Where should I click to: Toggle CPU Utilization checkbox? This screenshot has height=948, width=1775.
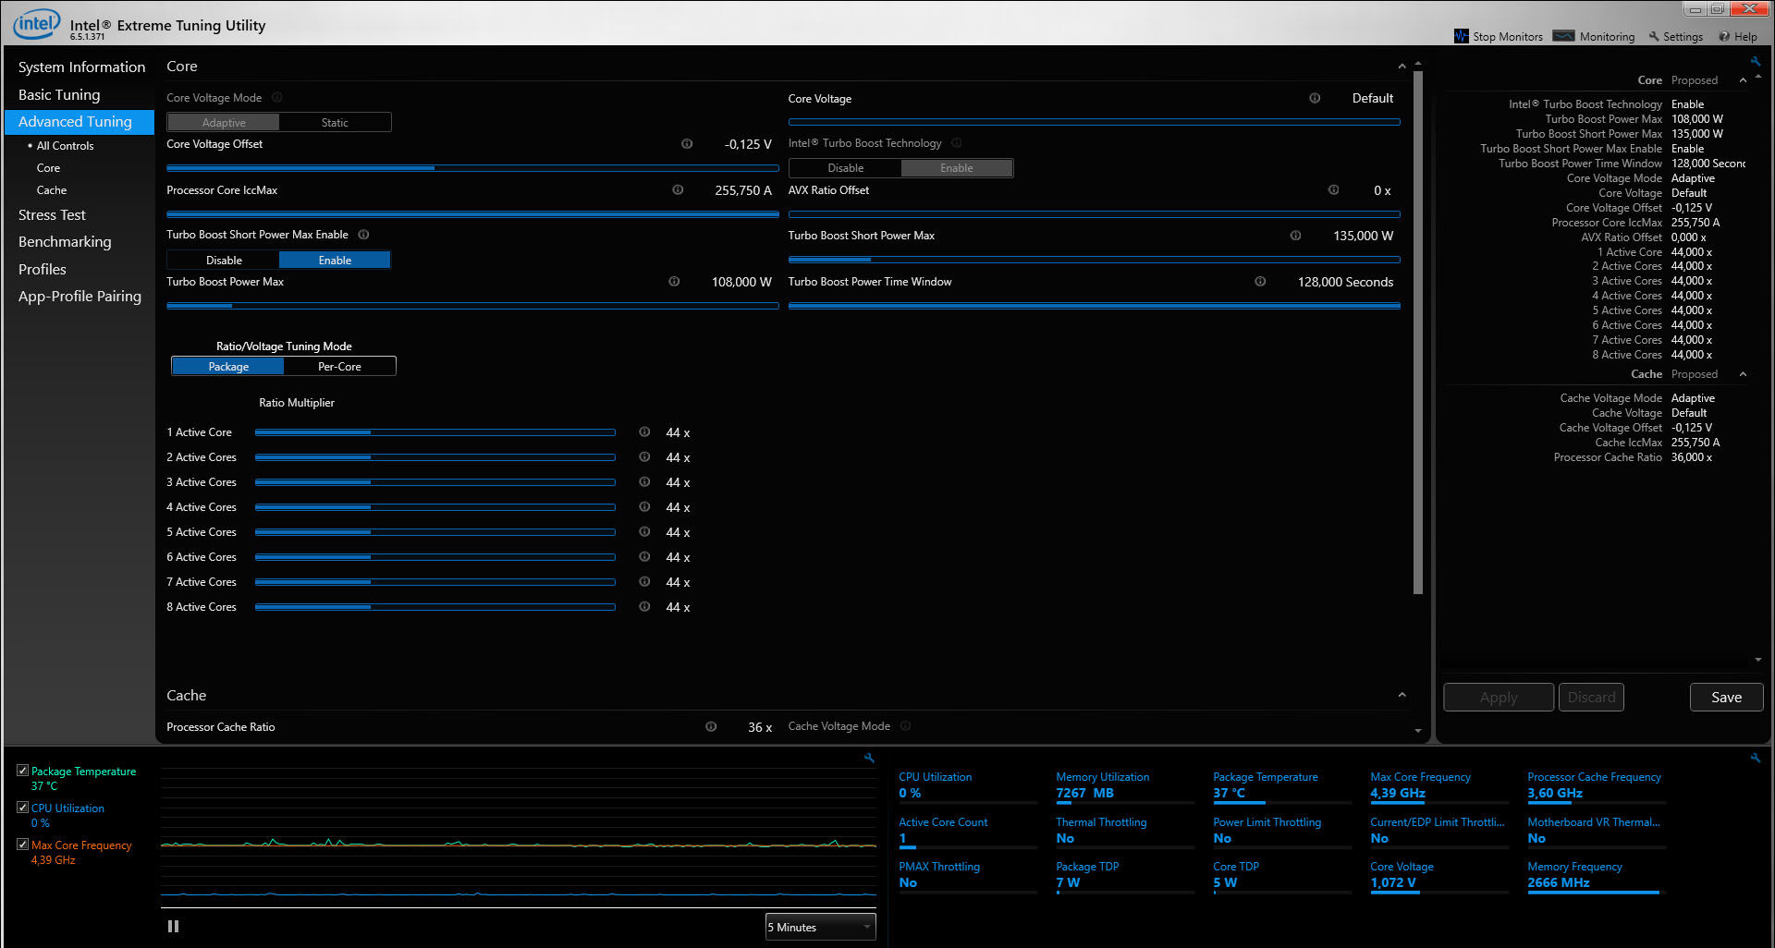22,807
